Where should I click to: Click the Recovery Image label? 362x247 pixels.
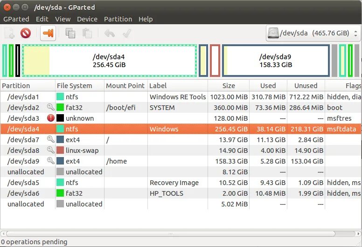[x=174, y=183]
